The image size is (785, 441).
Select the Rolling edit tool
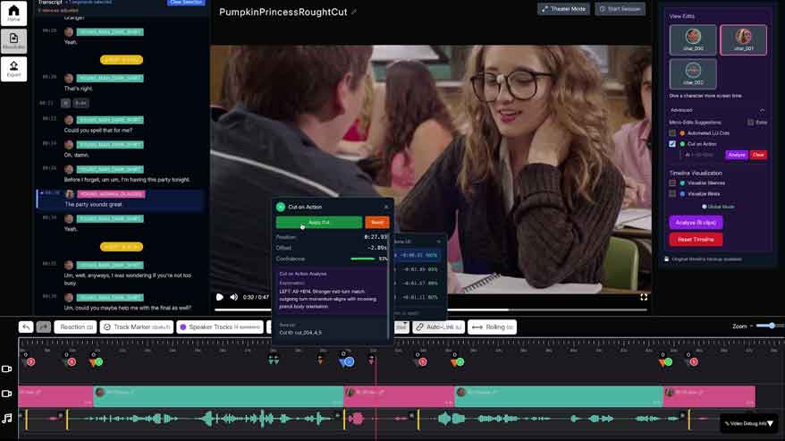492,327
